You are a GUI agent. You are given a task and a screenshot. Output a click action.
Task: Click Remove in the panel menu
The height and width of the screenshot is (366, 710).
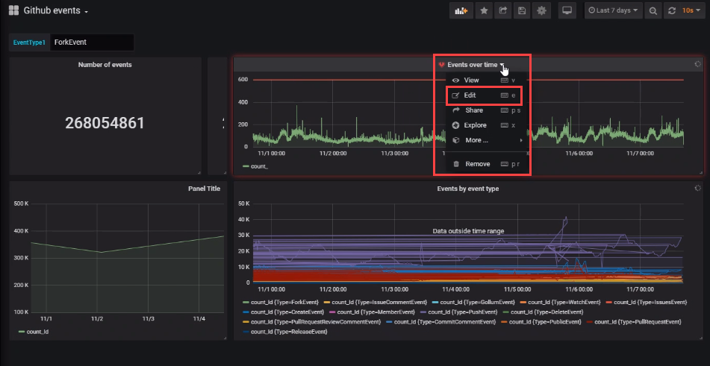pos(477,164)
